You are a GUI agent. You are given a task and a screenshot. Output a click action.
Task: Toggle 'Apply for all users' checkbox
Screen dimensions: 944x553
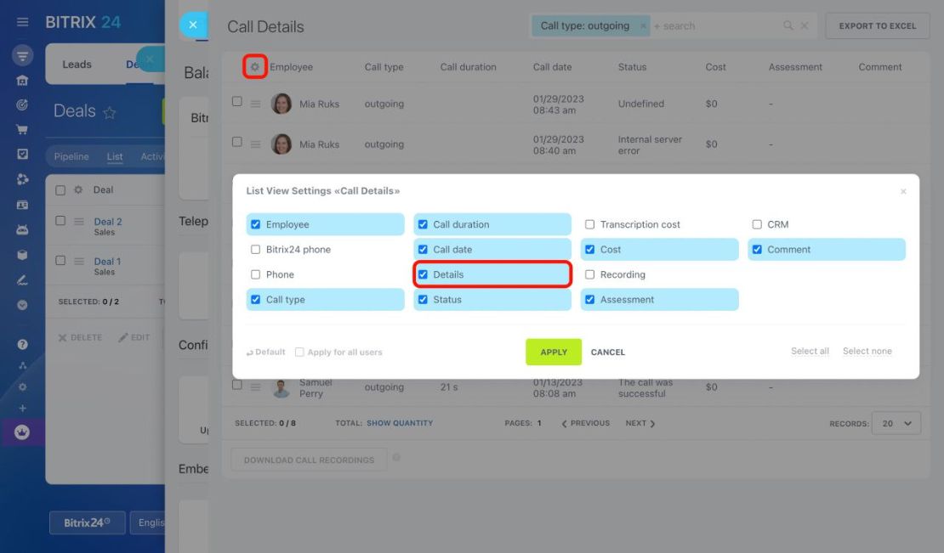tap(300, 353)
